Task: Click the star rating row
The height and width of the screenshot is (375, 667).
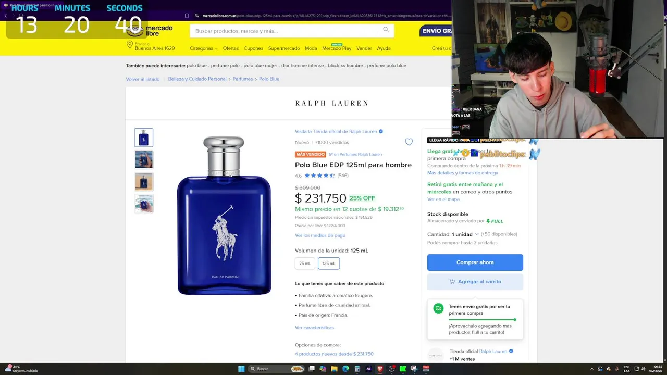Action: 319,176
